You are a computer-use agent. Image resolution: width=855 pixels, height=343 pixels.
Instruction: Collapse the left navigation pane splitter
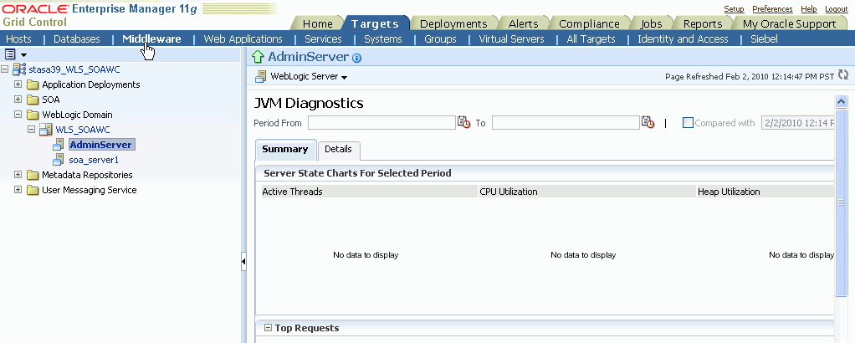tap(243, 263)
